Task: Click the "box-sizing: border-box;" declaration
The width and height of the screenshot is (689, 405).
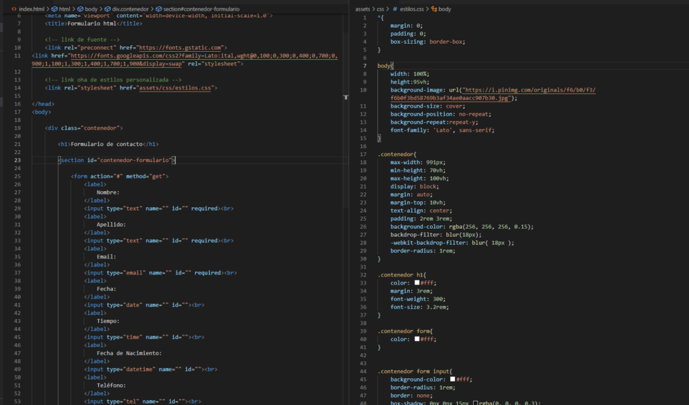Action: point(427,42)
